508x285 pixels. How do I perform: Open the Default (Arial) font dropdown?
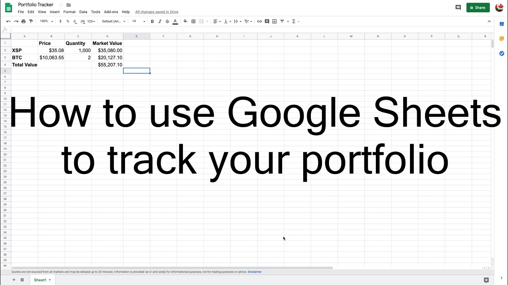pyautogui.click(x=114, y=21)
